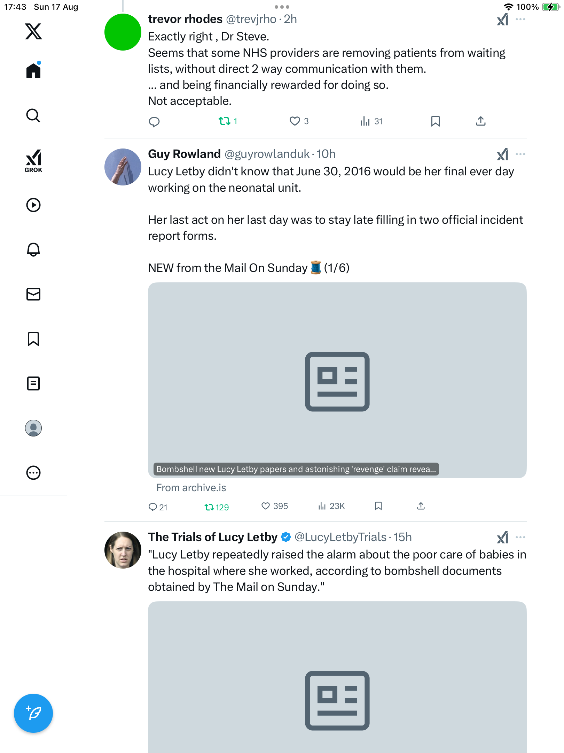The height and width of the screenshot is (753, 564).
Task: Share Guy Rowland's post
Action: coord(421,506)
